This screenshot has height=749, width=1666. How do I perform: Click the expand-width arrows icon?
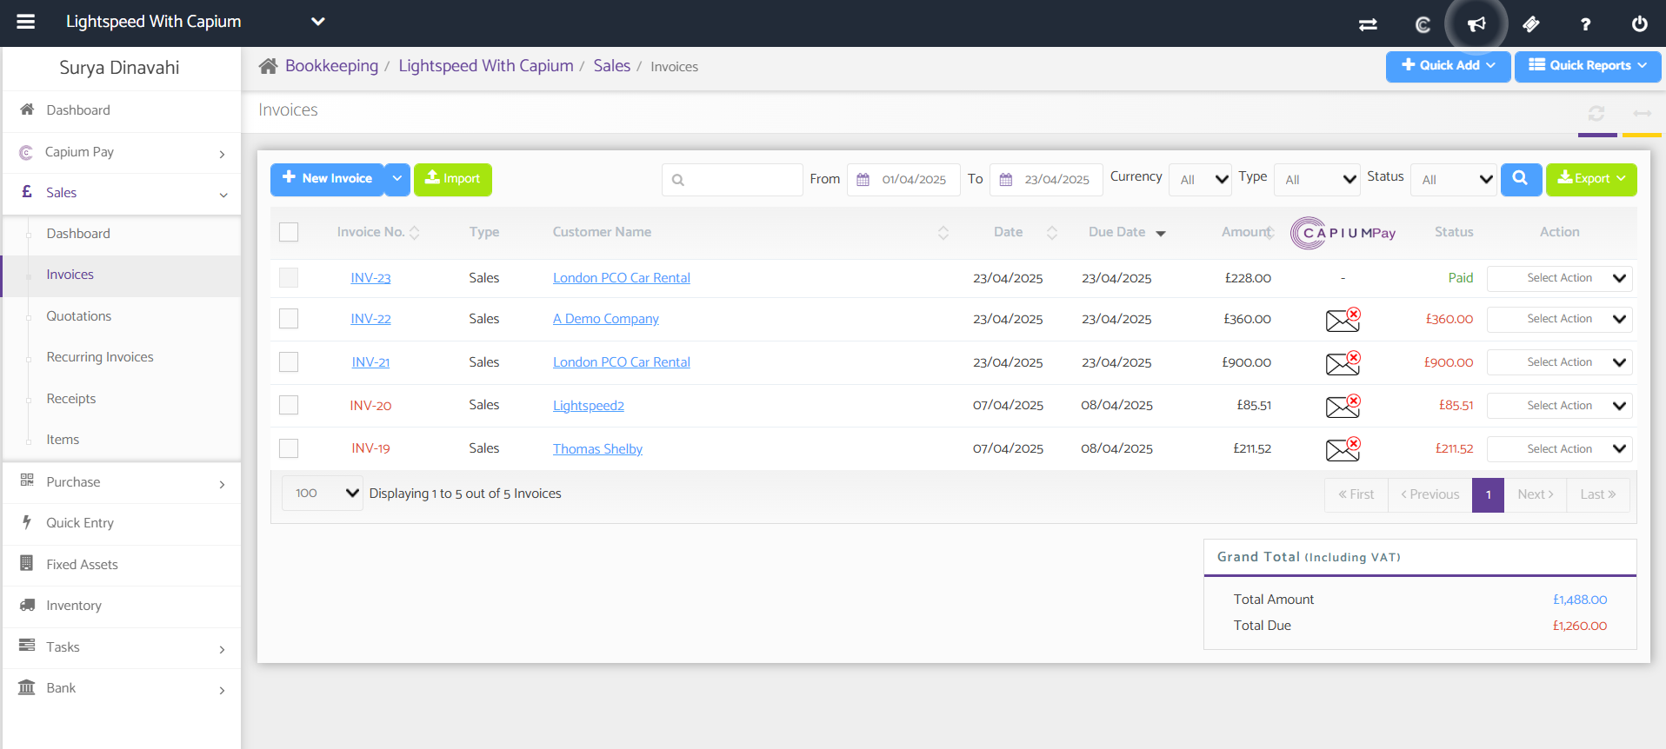pyautogui.click(x=1642, y=113)
